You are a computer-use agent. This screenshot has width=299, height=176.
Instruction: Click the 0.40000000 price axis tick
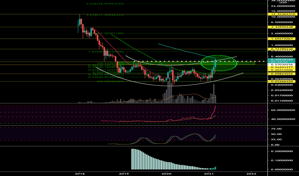point(282,57)
